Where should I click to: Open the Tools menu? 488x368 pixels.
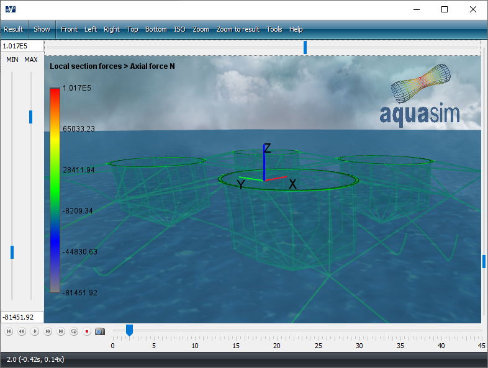[x=274, y=29]
